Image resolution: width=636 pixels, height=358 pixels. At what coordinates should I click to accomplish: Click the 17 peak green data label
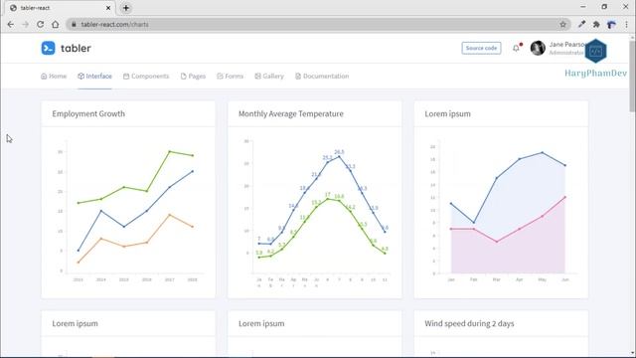(328, 195)
